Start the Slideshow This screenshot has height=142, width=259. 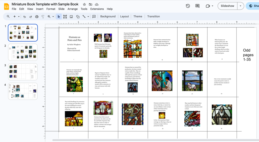pos(227,6)
